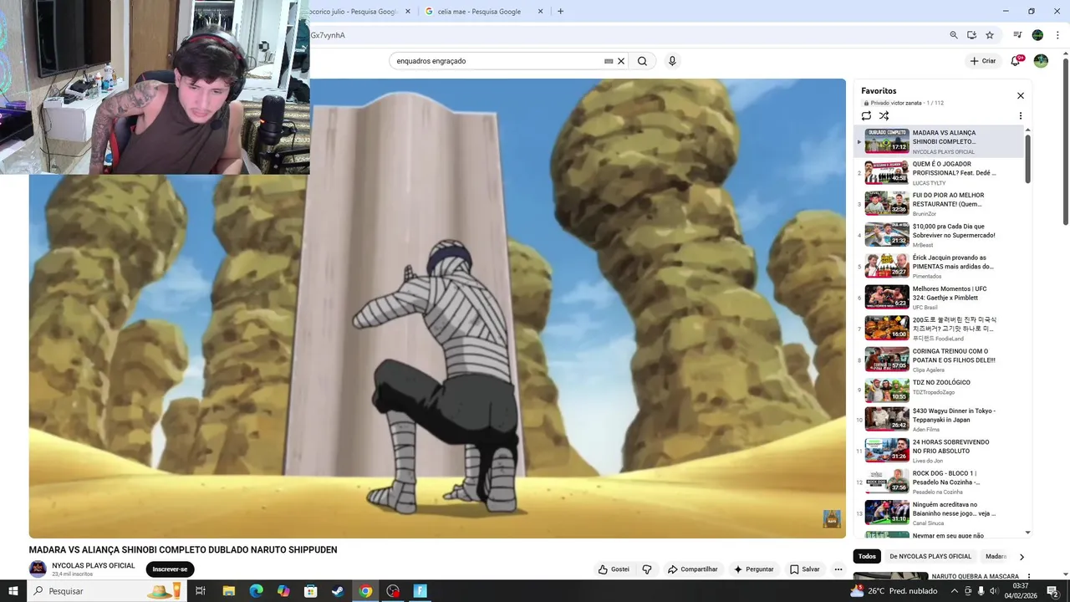Viewport: 1070px width, 602px height.
Task: Open the YouTube account avatar menu
Action: pyautogui.click(x=1041, y=61)
